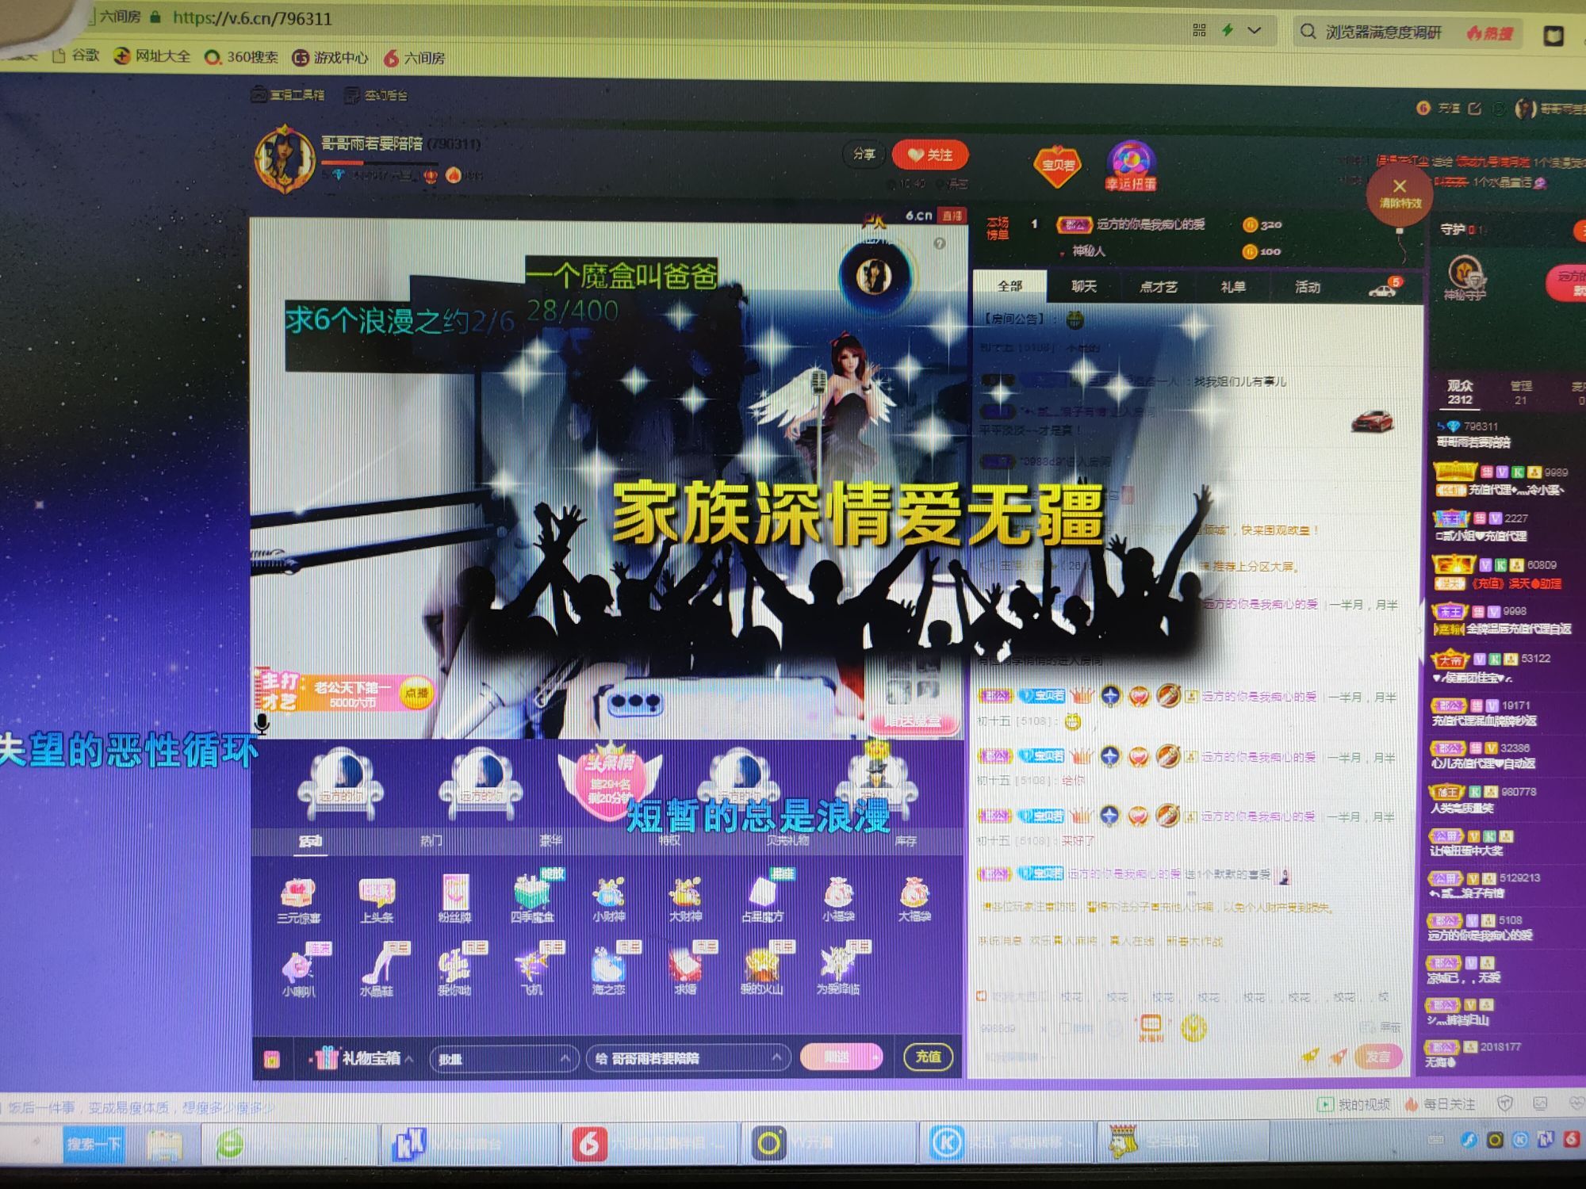Select the 水晶鞋 high-heel gift
The height and width of the screenshot is (1189, 1586).
coord(376,966)
